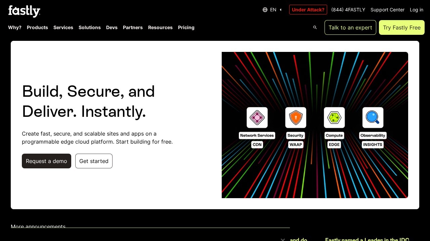
Task: Click the "Create fast, secure, and scalable" paragraph
Action: 97,138
